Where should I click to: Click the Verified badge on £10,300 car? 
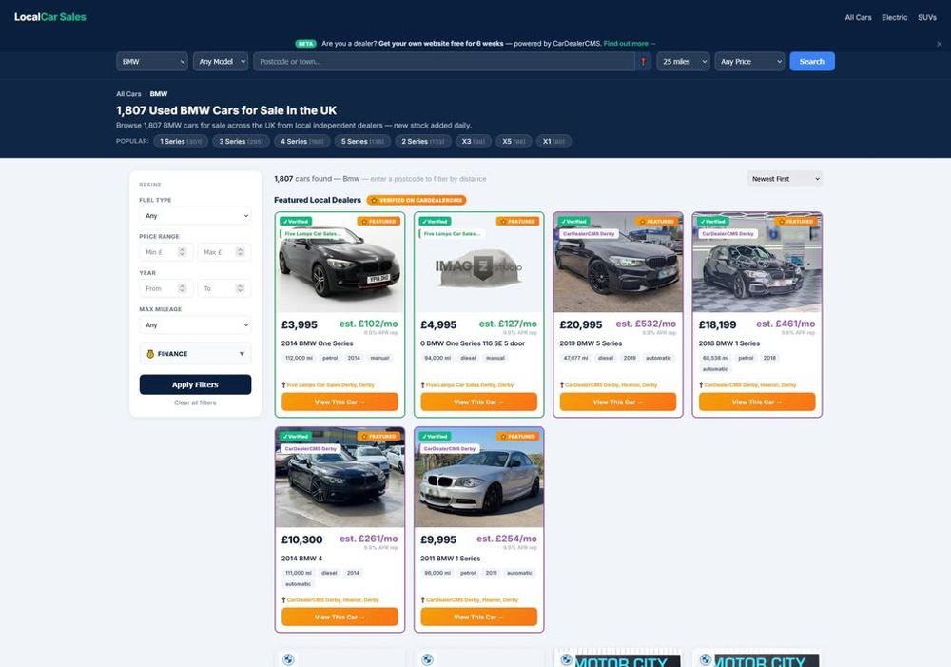click(x=296, y=437)
